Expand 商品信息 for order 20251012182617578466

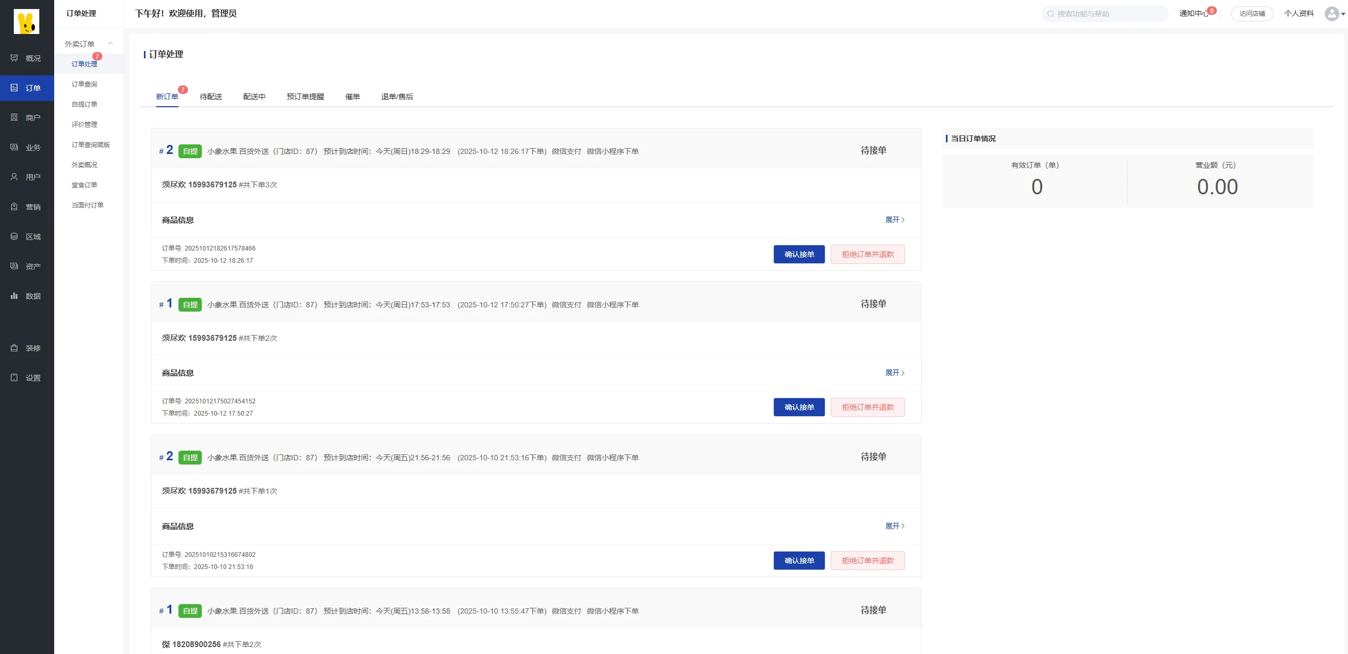(x=894, y=220)
